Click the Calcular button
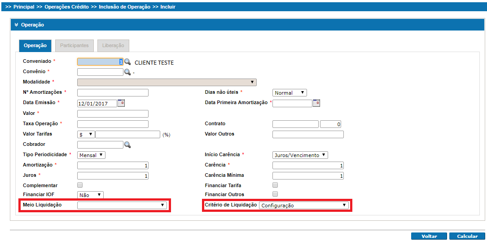This screenshot has width=487, height=241. pos(467,236)
